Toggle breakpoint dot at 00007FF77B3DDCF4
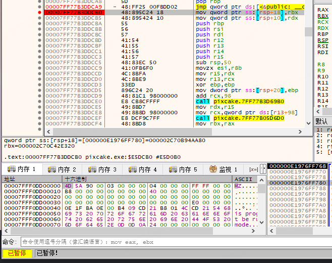The height and width of the screenshot is (263, 332). click(x=39, y=123)
